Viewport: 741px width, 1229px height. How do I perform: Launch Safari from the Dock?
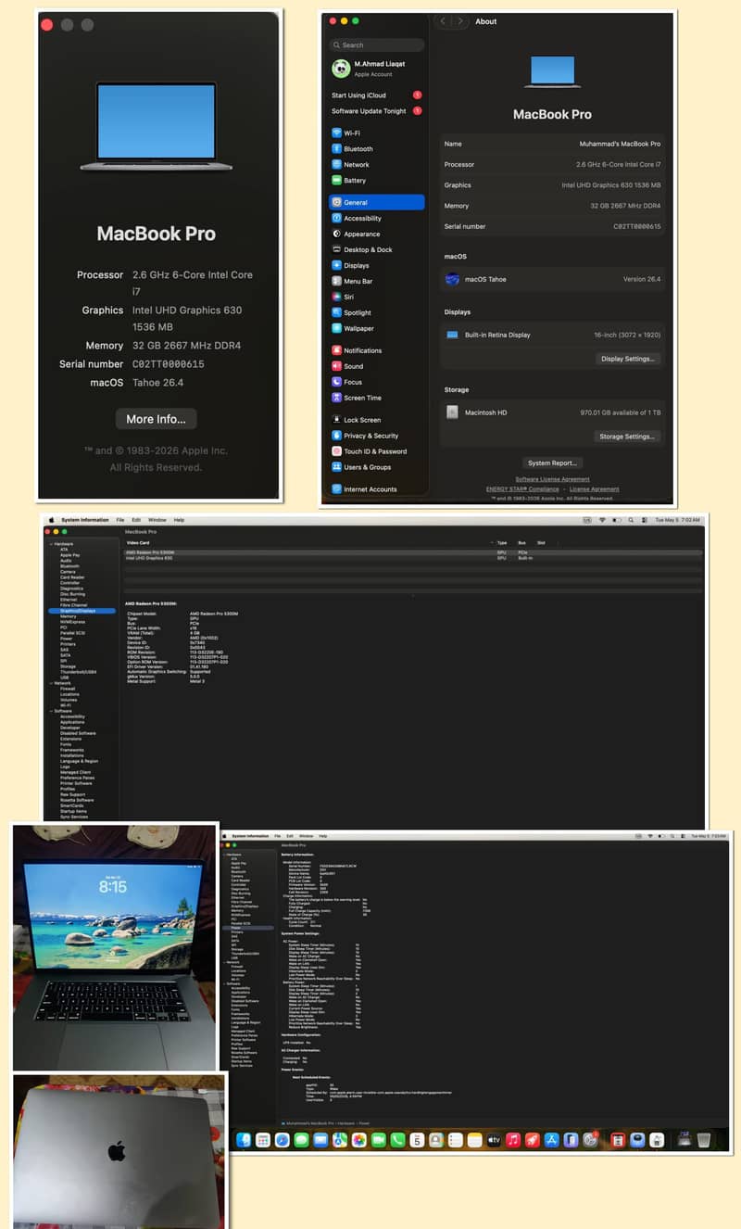click(283, 1139)
